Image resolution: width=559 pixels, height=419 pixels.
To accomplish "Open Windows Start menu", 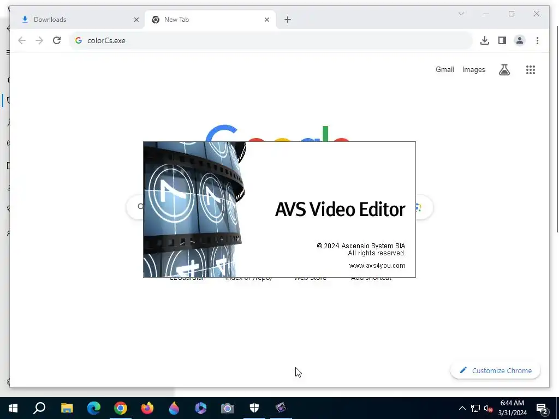I will tap(13, 408).
